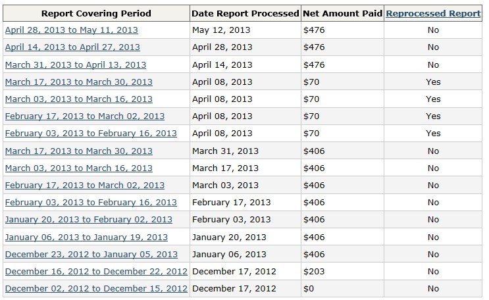Open Feb 03–16 report processed February 17

tap(91, 202)
